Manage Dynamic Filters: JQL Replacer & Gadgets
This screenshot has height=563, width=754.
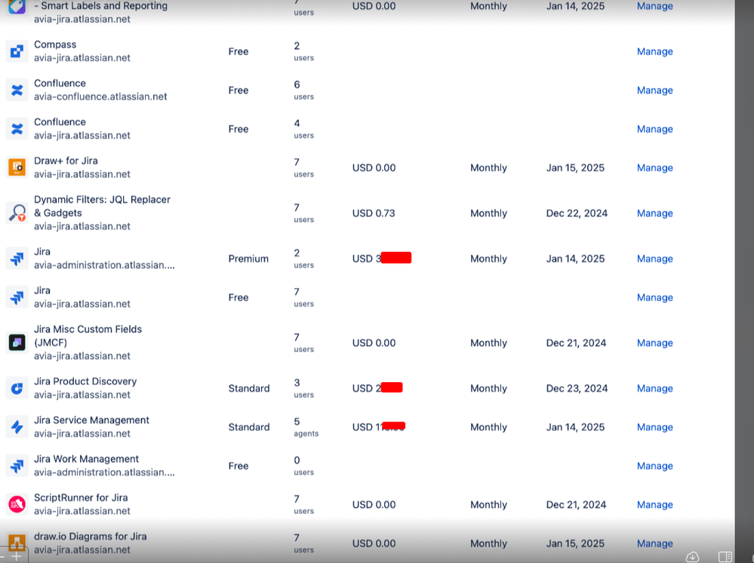654,213
